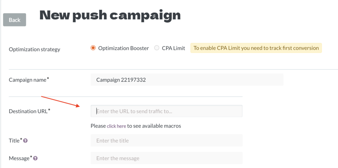Image resolution: width=338 pixels, height=168 pixels.
Task: Choose the CPA Limit radio option
Action: coord(157,48)
